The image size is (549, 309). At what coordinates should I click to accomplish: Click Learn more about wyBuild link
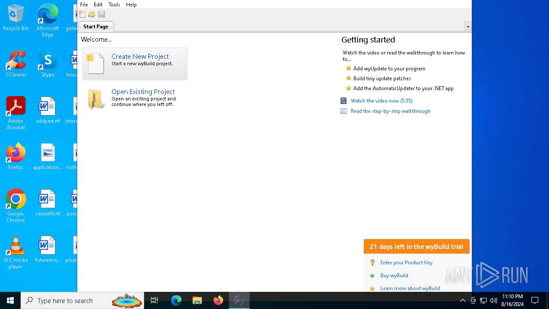coord(410,288)
